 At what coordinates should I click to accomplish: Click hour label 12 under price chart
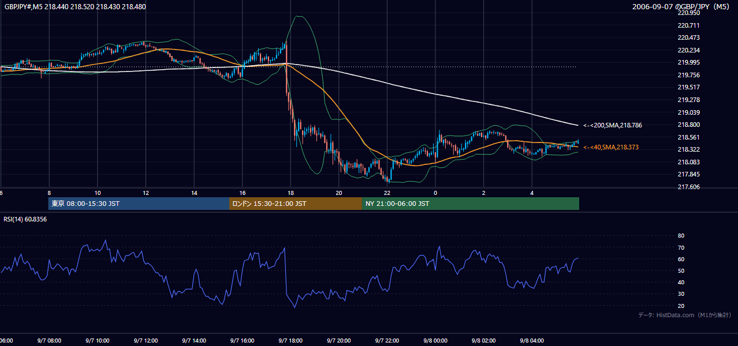point(146,193)
